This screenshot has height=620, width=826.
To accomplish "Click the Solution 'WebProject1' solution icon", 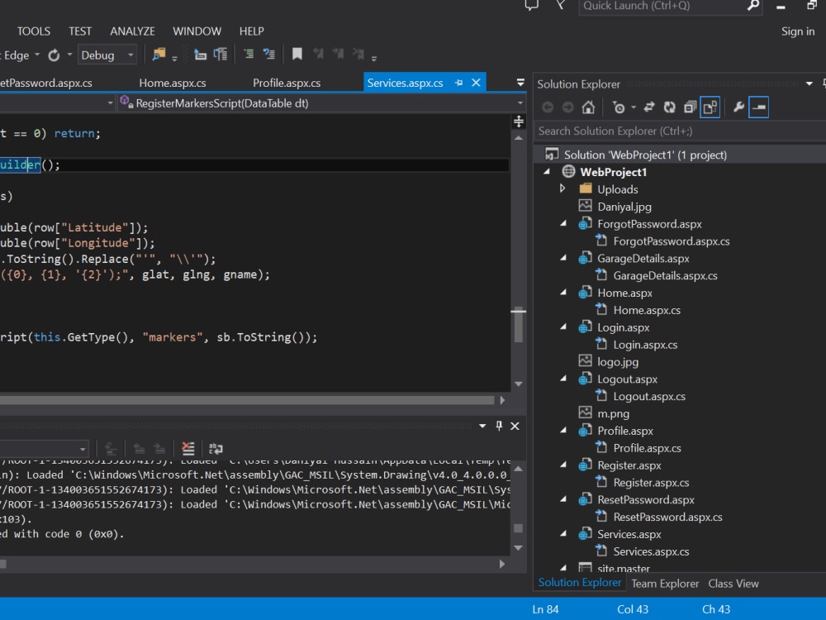I will (x=552, y=154).
